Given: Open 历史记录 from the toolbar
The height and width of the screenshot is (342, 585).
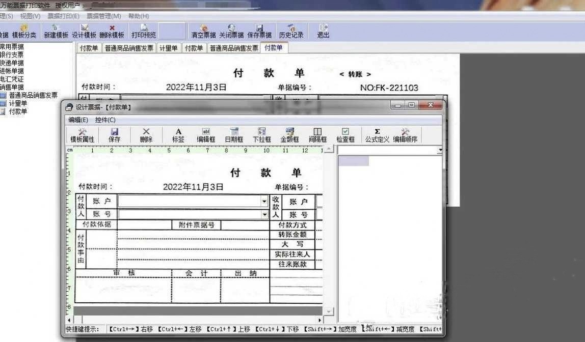Looking at the screenshot, I should click(x=291, y=31).
